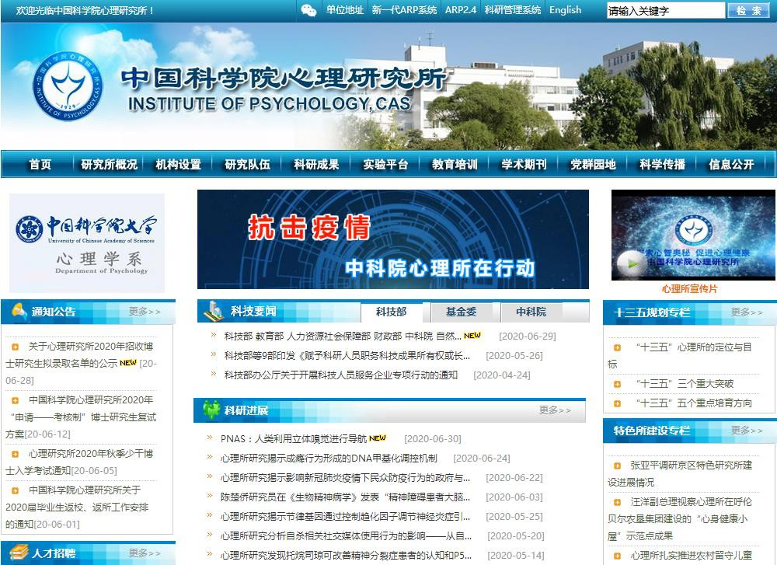
Task: Click 更多 in 特色所建设专栏 section
Action: [747, 431]
